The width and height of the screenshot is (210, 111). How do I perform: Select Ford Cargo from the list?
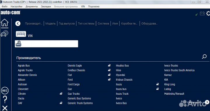(74, 84)
